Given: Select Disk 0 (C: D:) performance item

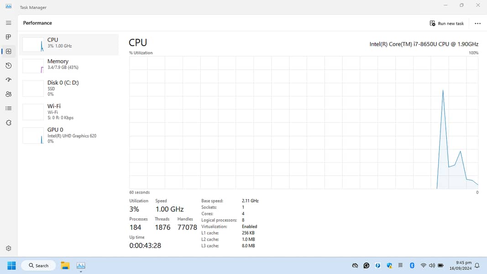Looking at the screenshot, I should [x=68, y=88].
